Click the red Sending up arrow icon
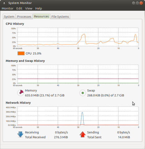Viewport: 145px width, 149px height. click(x=82, y=134)
